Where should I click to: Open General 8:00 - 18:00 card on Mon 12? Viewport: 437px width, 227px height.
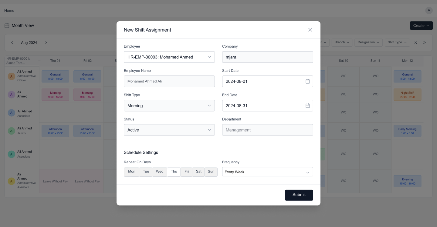[407, 76]
